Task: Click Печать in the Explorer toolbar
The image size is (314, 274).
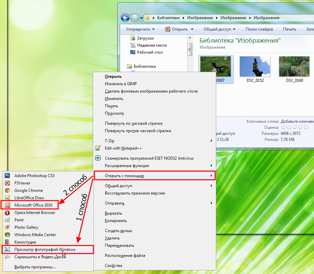Action: click(289, 29)
